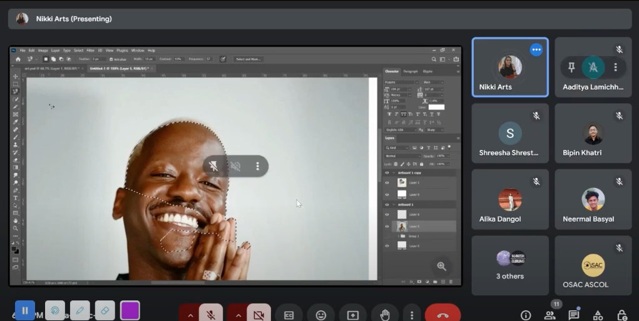The image size is (639, 321).
Task: Click the 3 others participants tile
Action: tap(510, 265)
